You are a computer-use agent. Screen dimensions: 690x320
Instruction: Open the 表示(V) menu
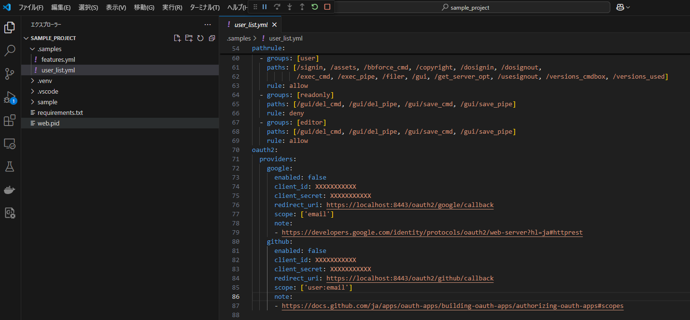click(116, 7)
